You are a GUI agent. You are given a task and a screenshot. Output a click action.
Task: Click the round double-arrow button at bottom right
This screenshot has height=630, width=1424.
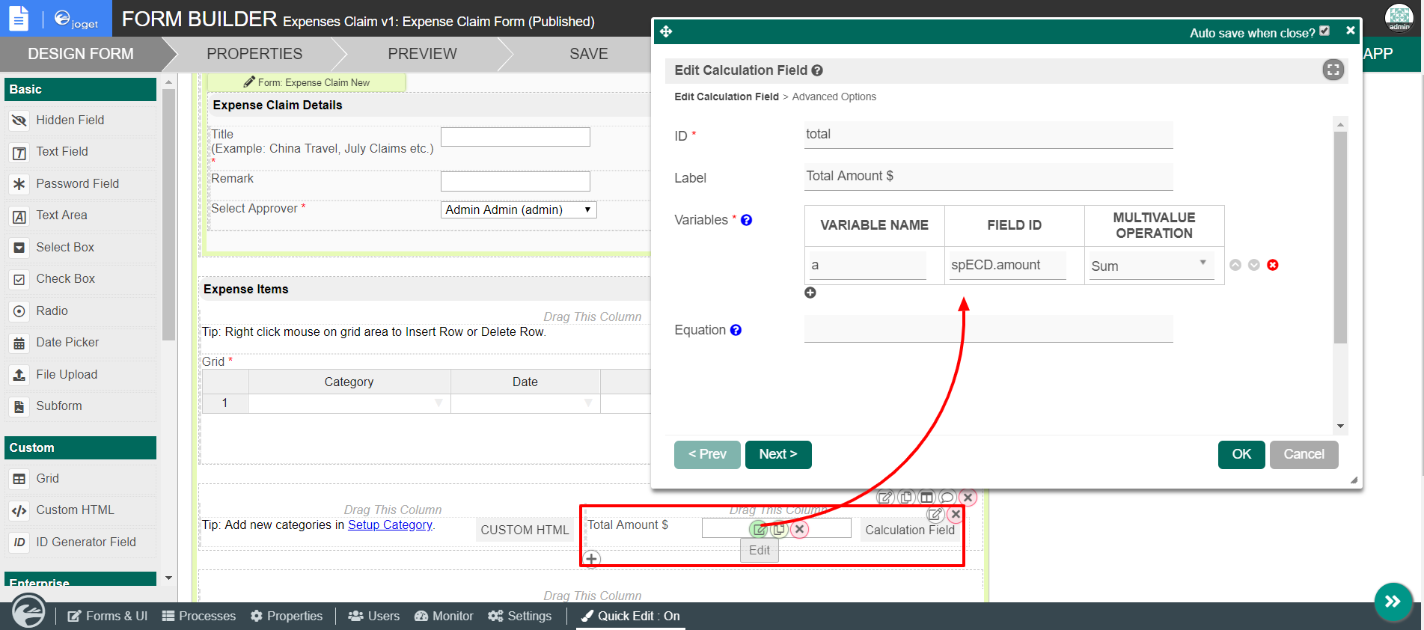pos(1393,601)
